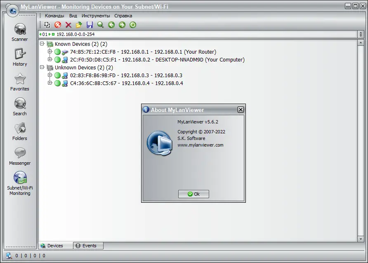This screenshot has width=368, height=263.
Task: Collapse the Unknown Devices group
Action: [x=42, y=67]
